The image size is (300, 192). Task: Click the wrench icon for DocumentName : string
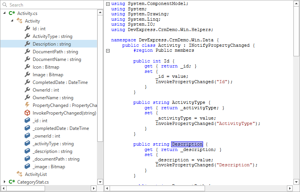(x=27, y=59)
